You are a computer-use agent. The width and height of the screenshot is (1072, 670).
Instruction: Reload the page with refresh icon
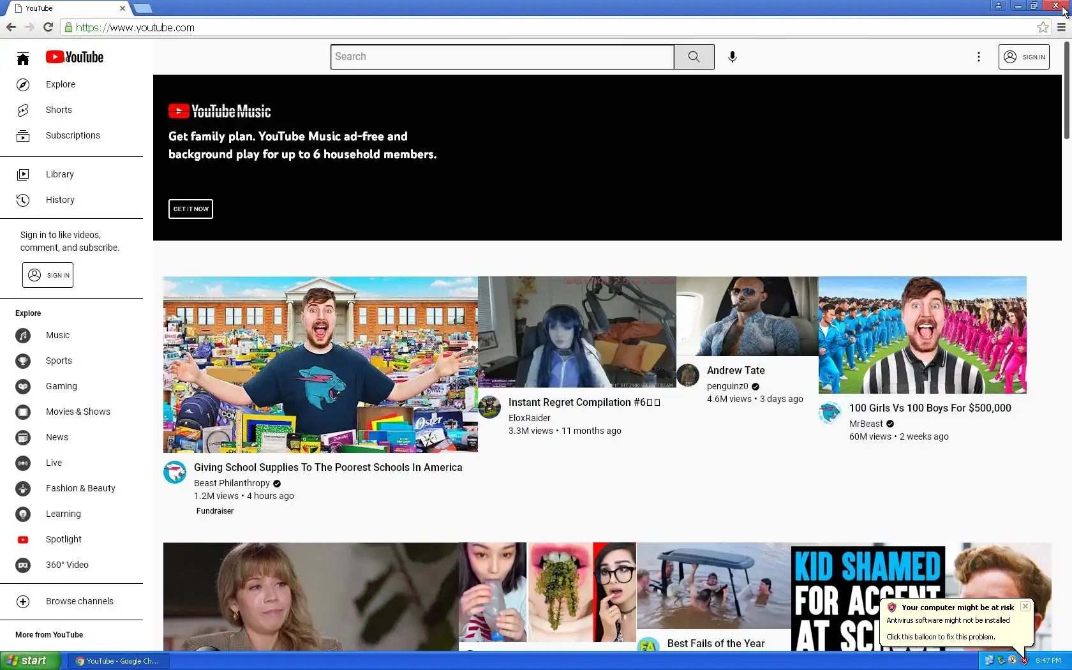click(48, 27)
